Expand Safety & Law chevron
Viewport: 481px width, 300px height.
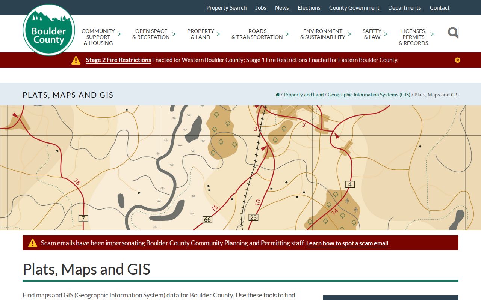386,34
